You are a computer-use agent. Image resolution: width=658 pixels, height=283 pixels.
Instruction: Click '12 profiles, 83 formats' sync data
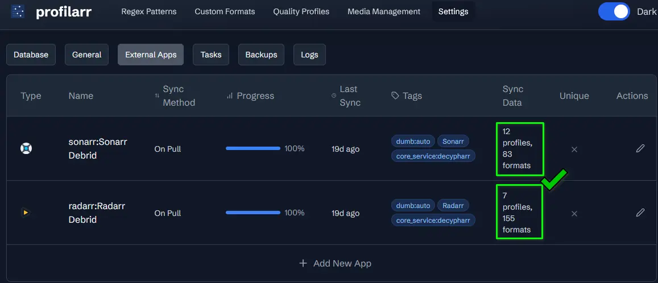(518, 148)
